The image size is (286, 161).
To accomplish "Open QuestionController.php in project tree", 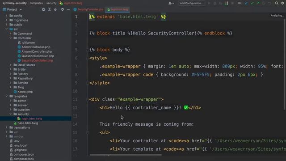I will [x=38, y=56].
